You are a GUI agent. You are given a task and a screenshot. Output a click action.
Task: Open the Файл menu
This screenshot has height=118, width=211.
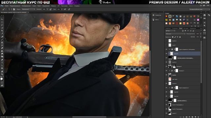[7, 6]
